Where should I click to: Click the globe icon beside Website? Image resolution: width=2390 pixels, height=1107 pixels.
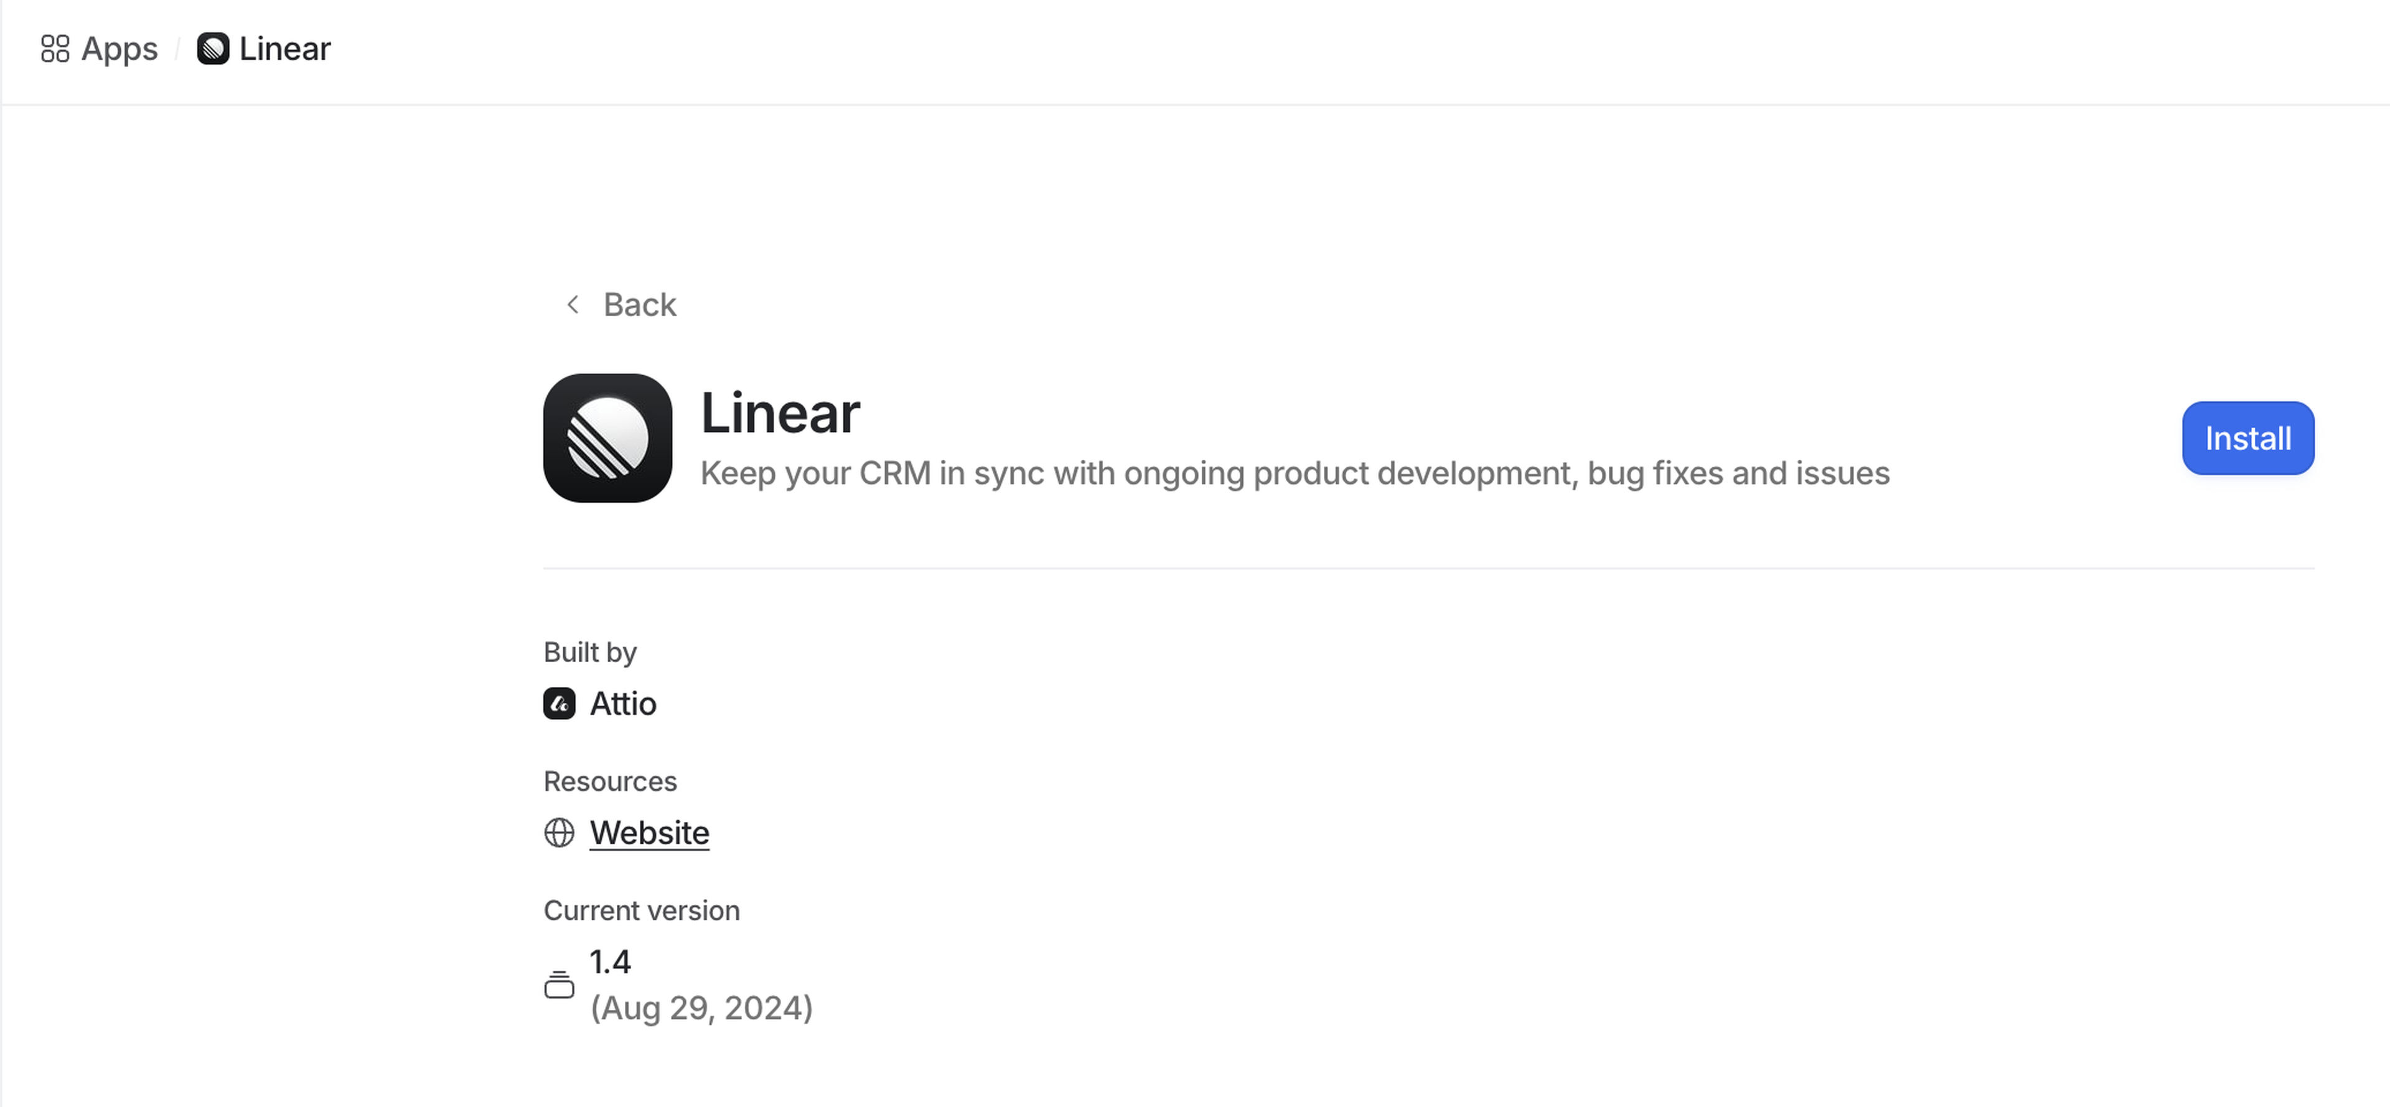click(x=558, y=833)
